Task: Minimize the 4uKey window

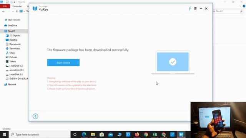Action: (201, 8)
